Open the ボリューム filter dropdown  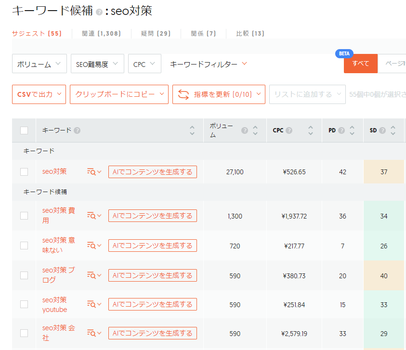coord(39,64)
